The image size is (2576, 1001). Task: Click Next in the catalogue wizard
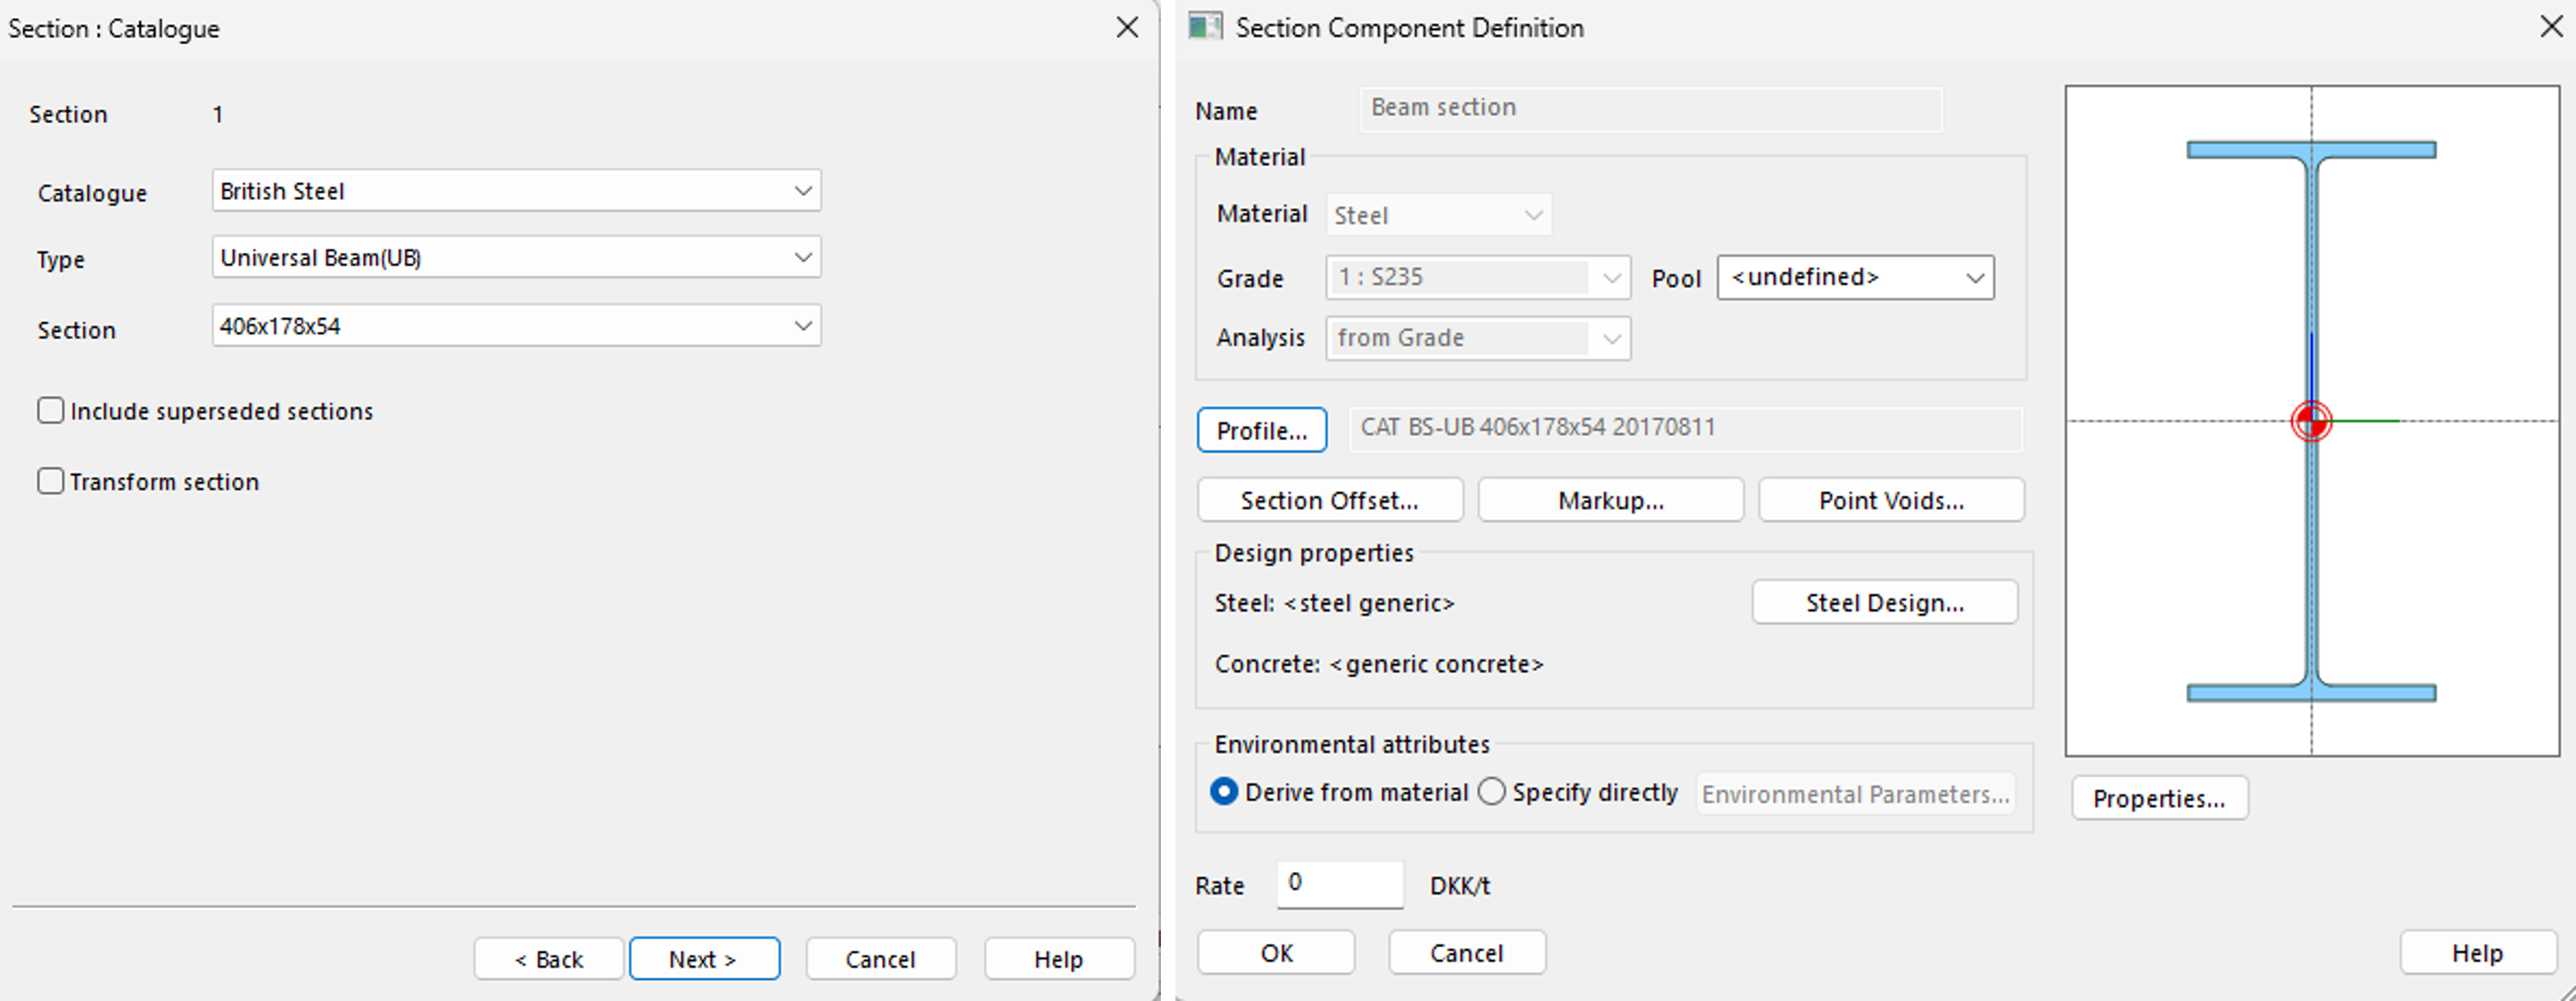pyautogui.click(x=704, y=959)
